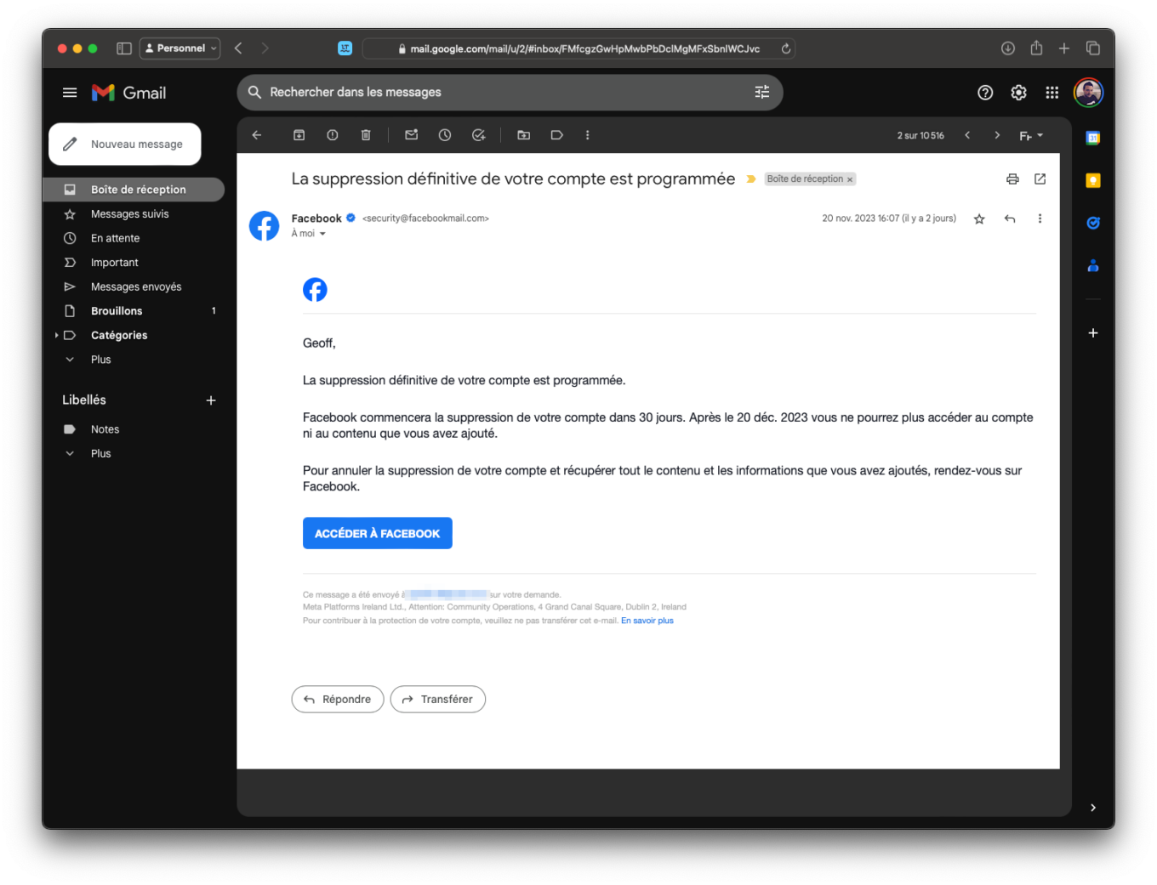Collapse the side panel chevron

coord(1093,808)
